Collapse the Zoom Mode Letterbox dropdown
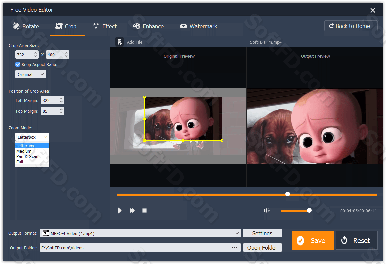Screen dimensions: 386x264 tap(32, 137)
